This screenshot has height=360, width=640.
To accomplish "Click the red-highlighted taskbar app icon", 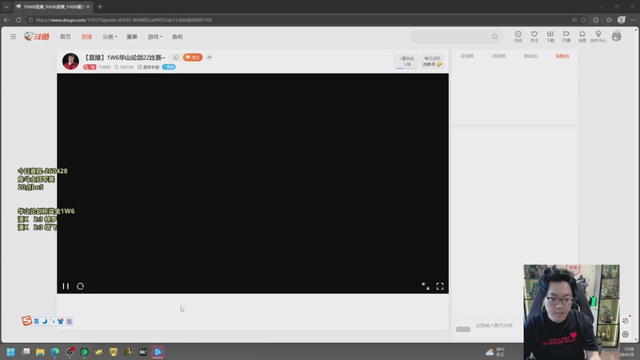I will tap(158, 352).
